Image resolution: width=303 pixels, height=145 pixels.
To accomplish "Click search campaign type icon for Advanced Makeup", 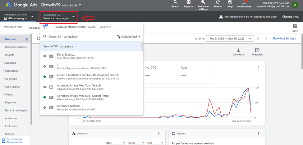I will click(51, 107).
